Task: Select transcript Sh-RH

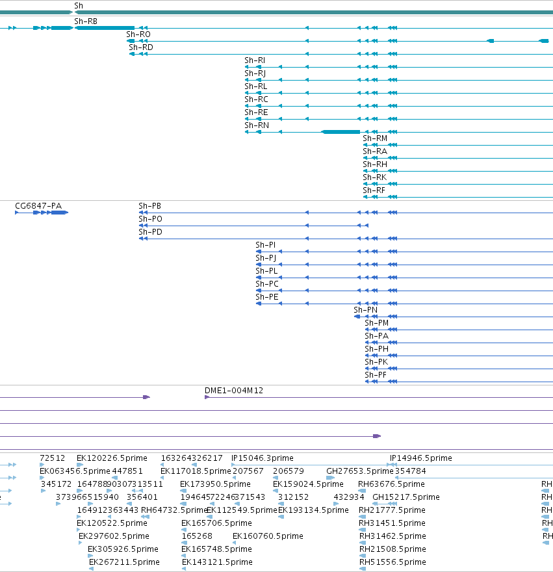Action: 375,164
